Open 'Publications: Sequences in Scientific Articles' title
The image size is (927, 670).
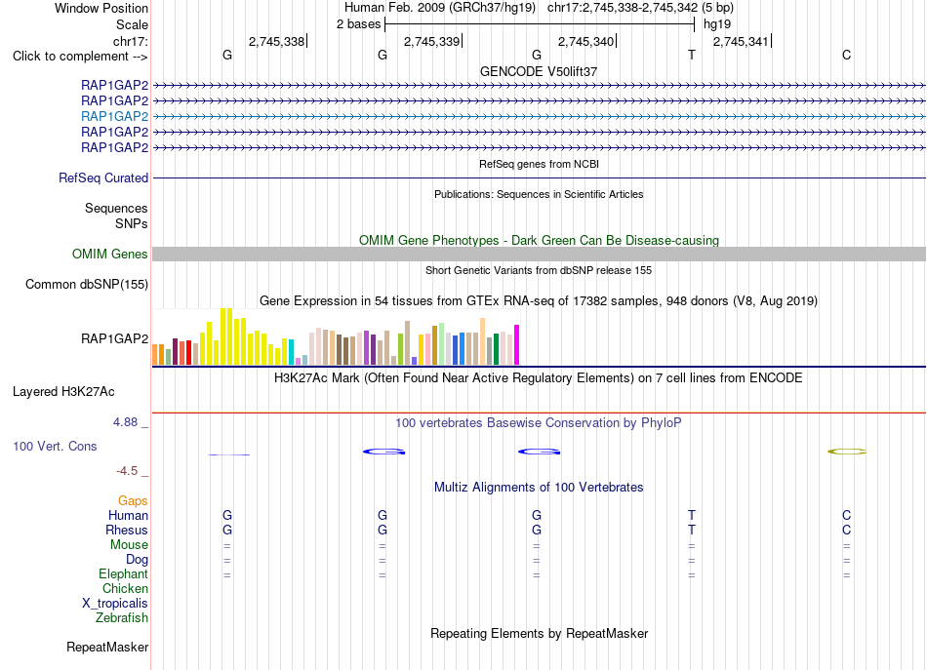pos(539,194)
